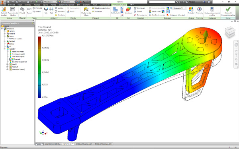Viewport: 239px width, 149px height.
Task: Select the Síla (force) load icon
Action: pyautogui.click(x=46, y=10)
